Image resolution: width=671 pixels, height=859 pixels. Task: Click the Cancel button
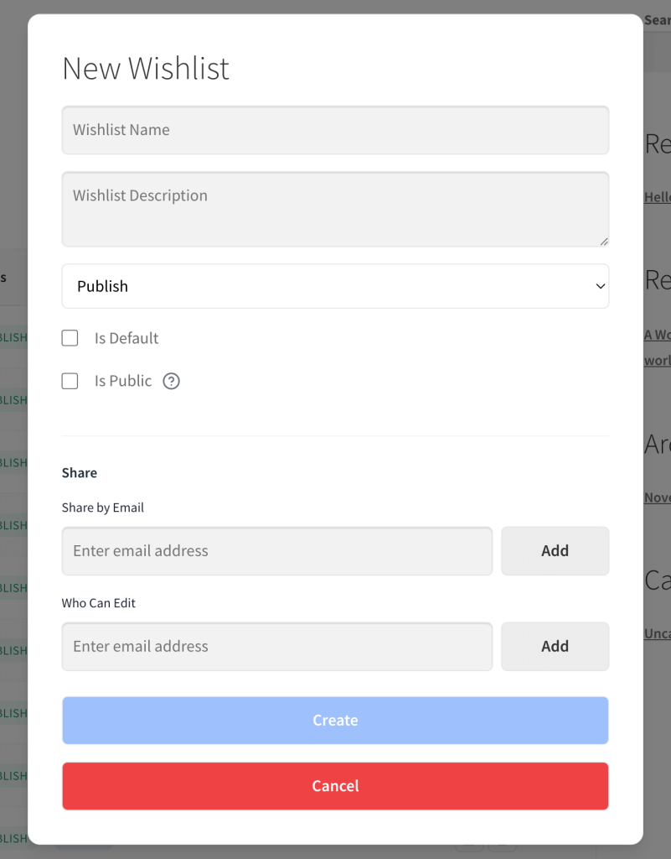click(335, 786)
